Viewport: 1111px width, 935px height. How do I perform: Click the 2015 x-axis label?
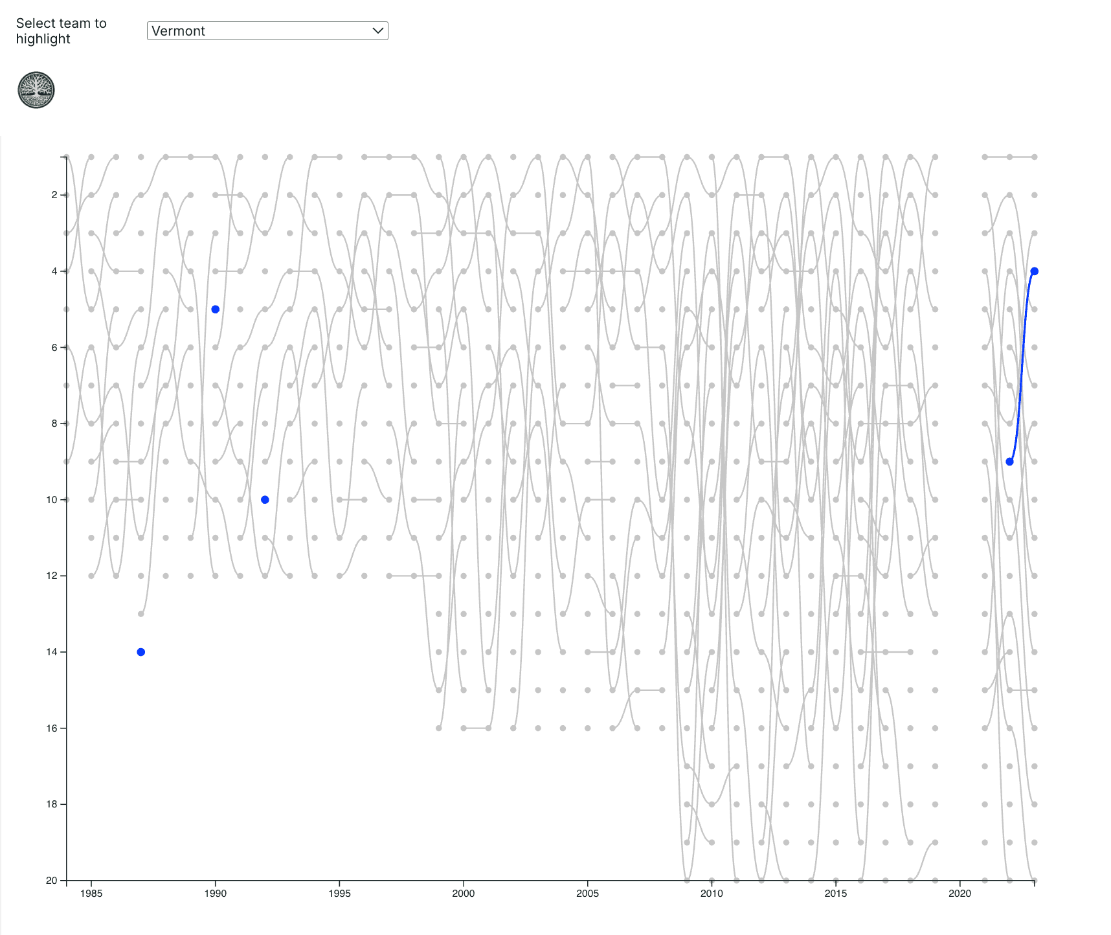[x=836, y=894]
